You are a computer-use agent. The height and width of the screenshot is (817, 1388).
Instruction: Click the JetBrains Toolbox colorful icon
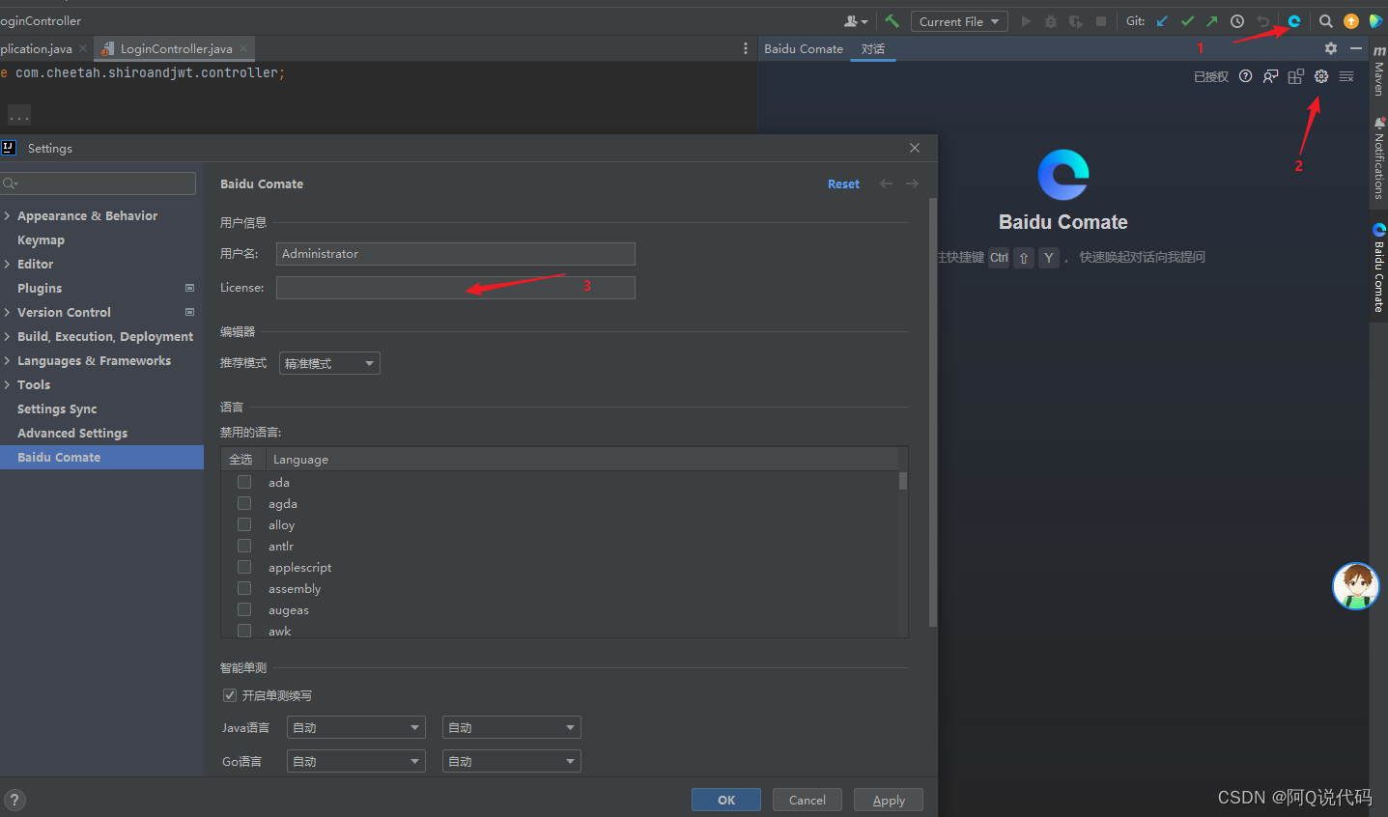(1375, 21)
